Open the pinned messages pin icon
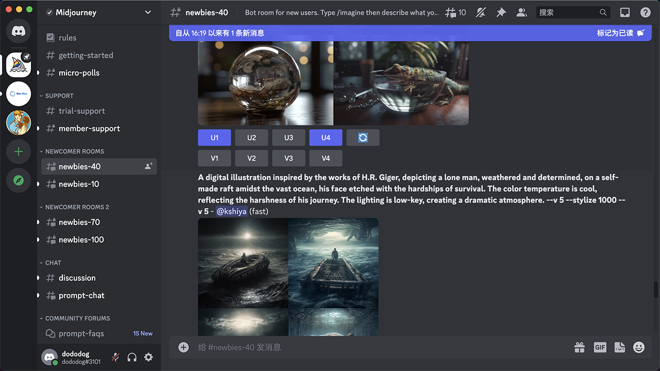This screenshot has width=660, height=371. (x=501, y=12)
